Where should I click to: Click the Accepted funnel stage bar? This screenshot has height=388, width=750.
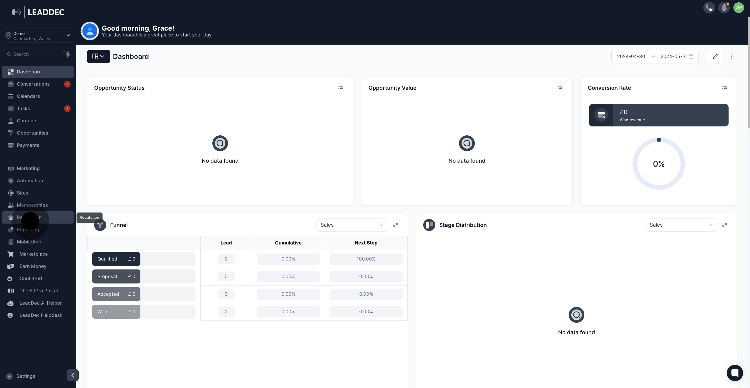click(116, 294)
